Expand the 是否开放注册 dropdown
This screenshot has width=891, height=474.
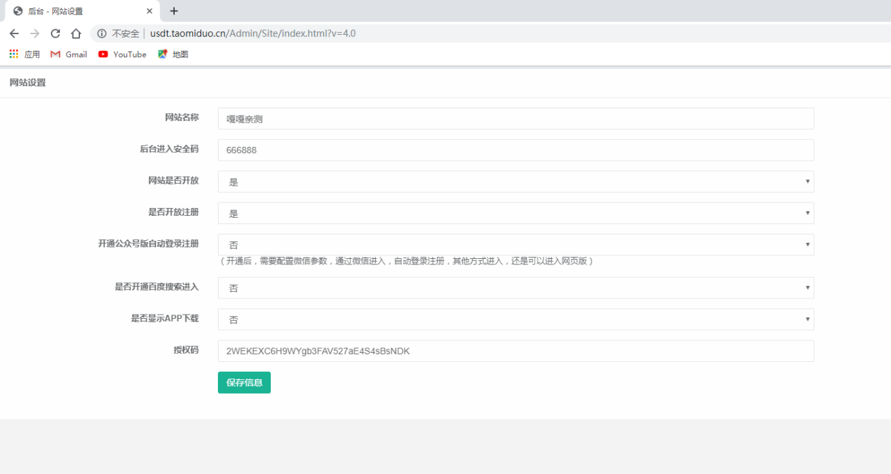(515, 213)
